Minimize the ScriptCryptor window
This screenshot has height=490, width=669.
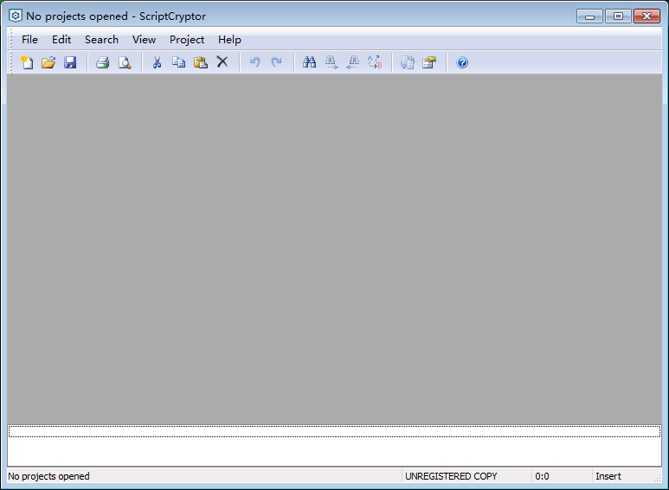click(x=589, y=16)
